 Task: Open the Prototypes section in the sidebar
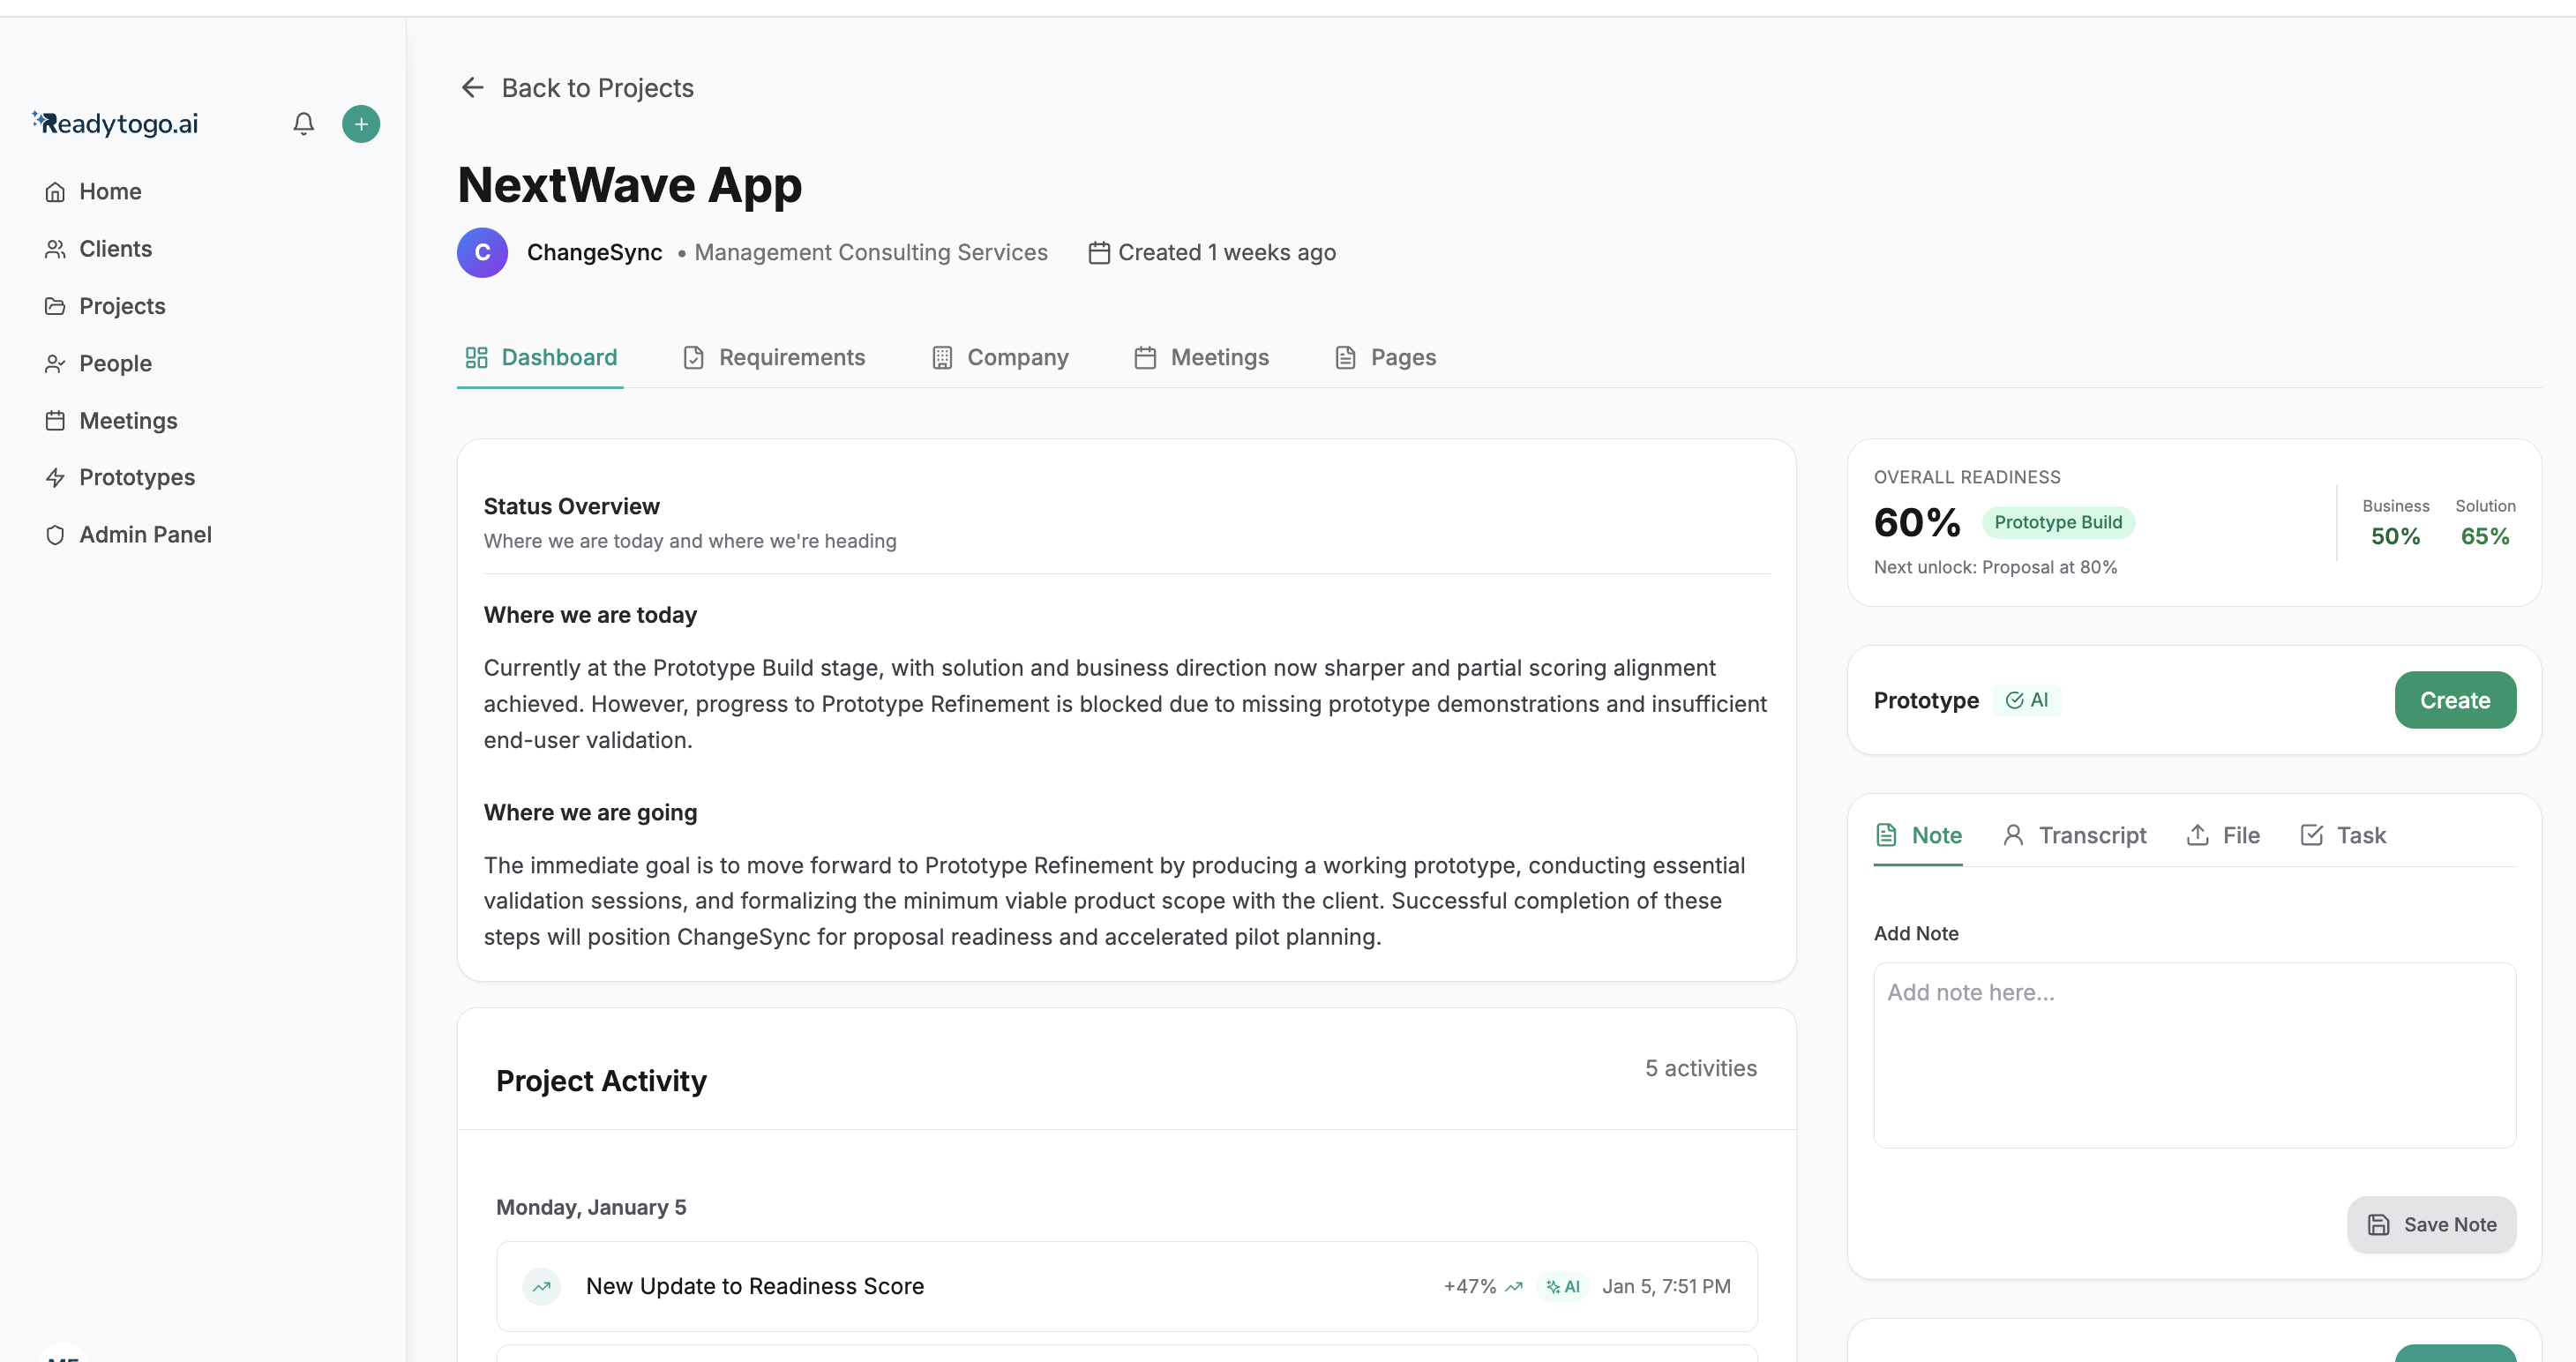pos(137,477)
